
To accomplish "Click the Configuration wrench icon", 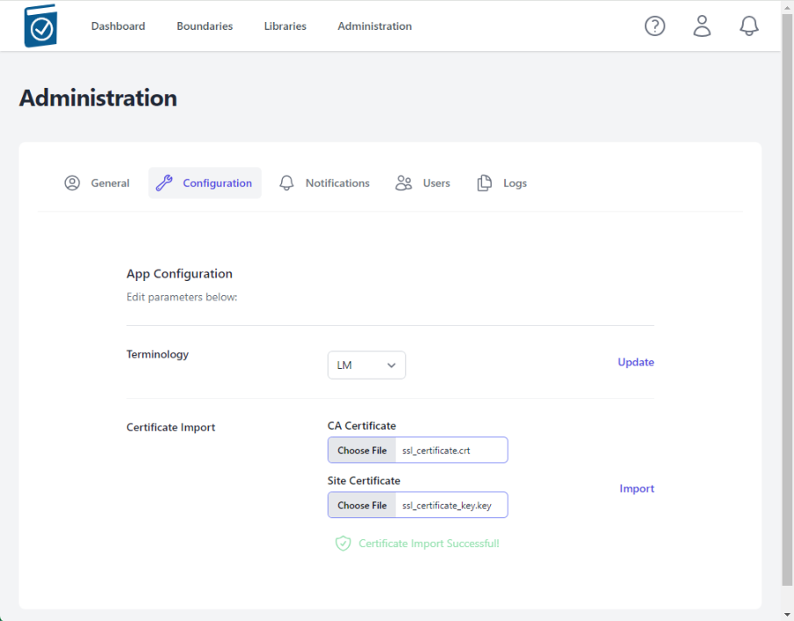I will pos(164,183).
